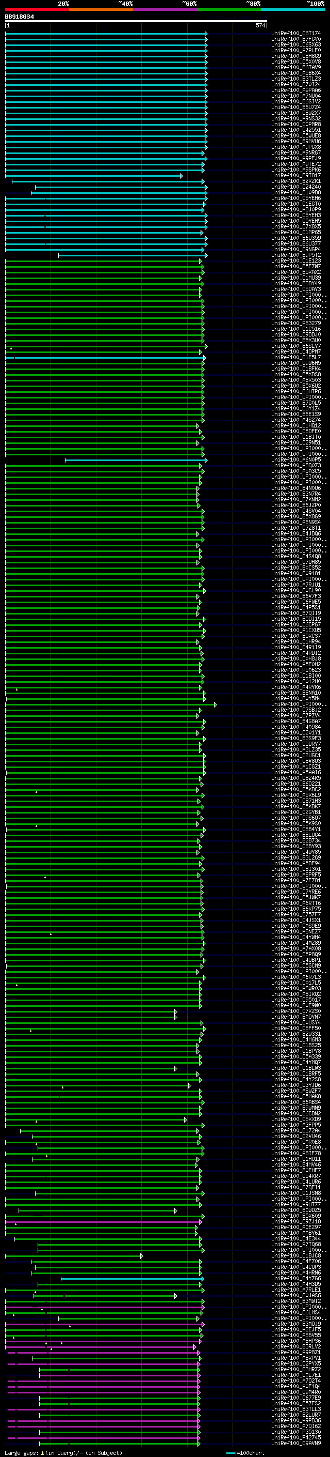This screenshot has width=330, height=1457.
Task: Click the red 20% identity legend segment
Action: 37,9
